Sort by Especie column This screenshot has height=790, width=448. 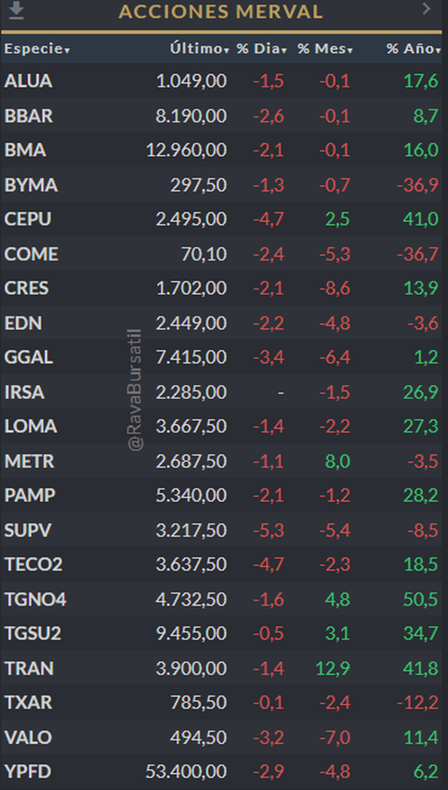pyautogui.click(x=37, y=49)
